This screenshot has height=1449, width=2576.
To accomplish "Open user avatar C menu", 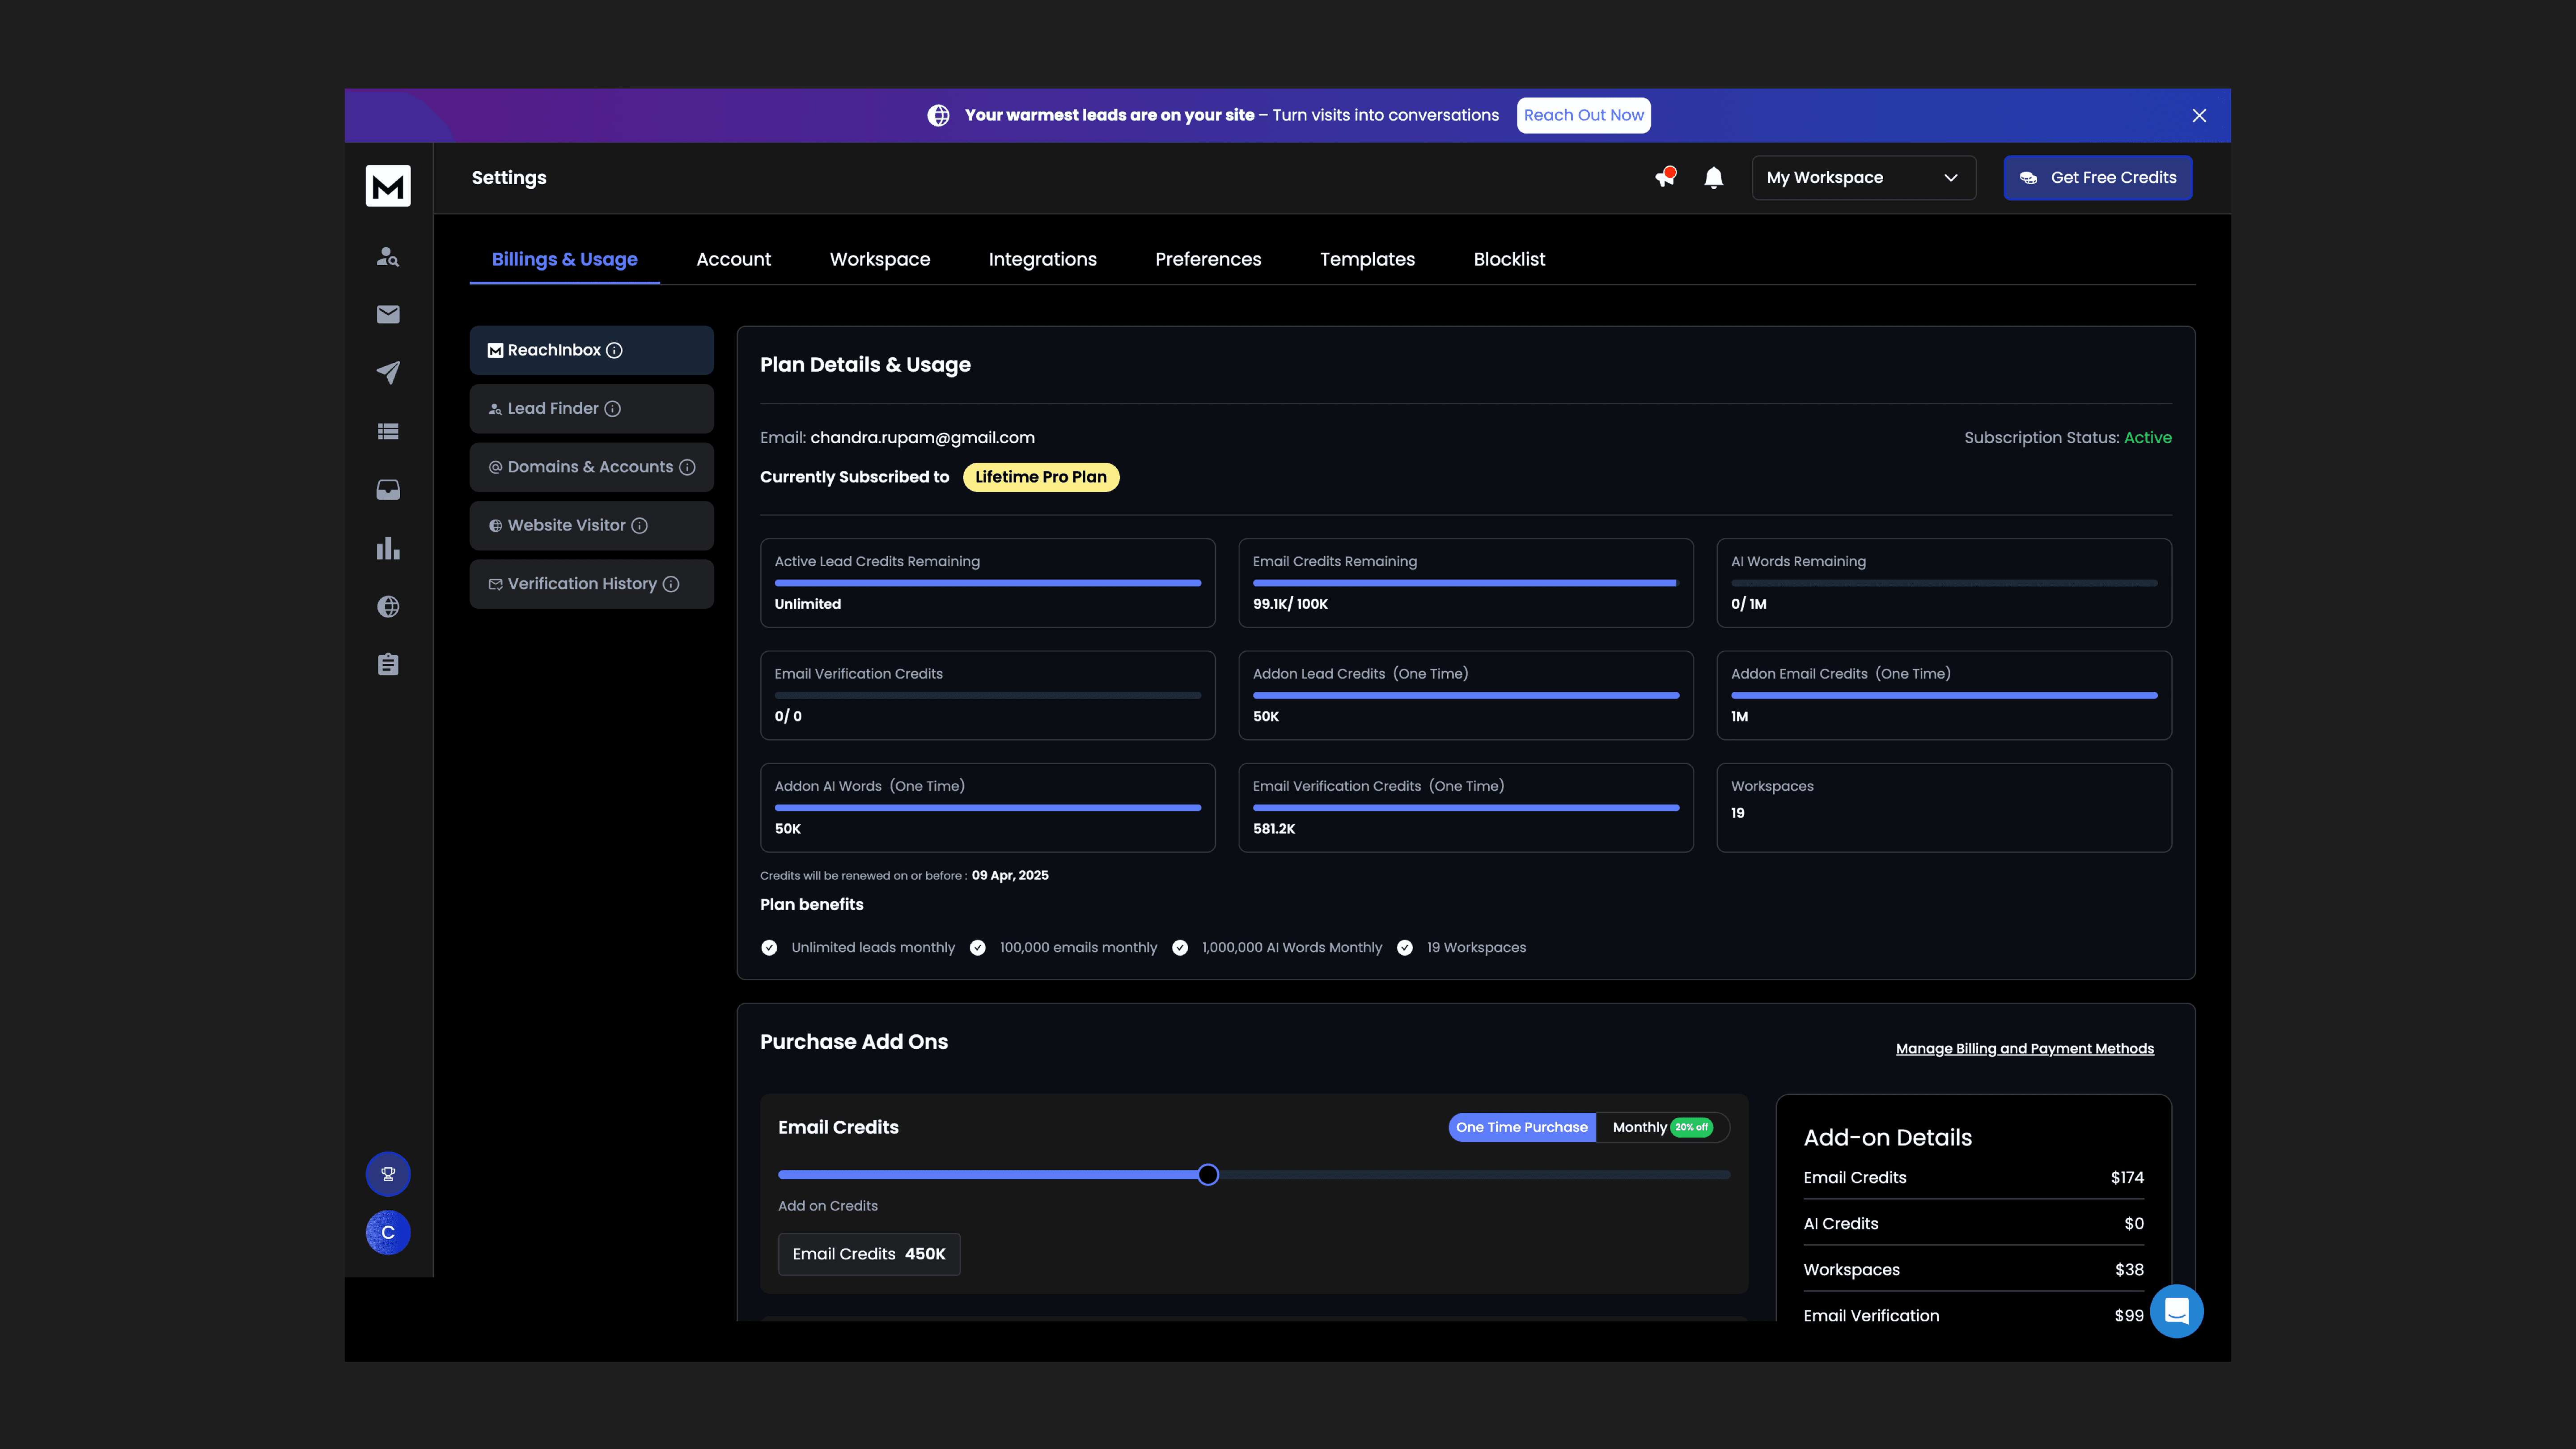I will (x=388, y=1232).
